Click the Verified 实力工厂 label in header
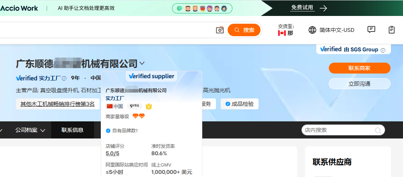This screenshot has height=177, width=403. [38, 78]
